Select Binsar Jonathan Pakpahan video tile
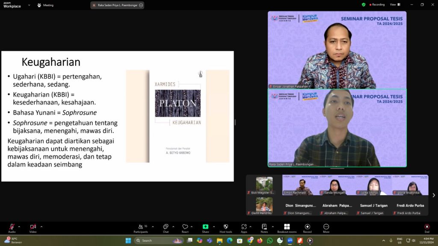Viewport: 438px width, 246px height. click(337, 50)
